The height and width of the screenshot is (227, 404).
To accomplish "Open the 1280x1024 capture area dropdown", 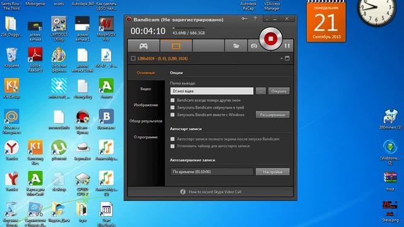I will coord(162,59).
